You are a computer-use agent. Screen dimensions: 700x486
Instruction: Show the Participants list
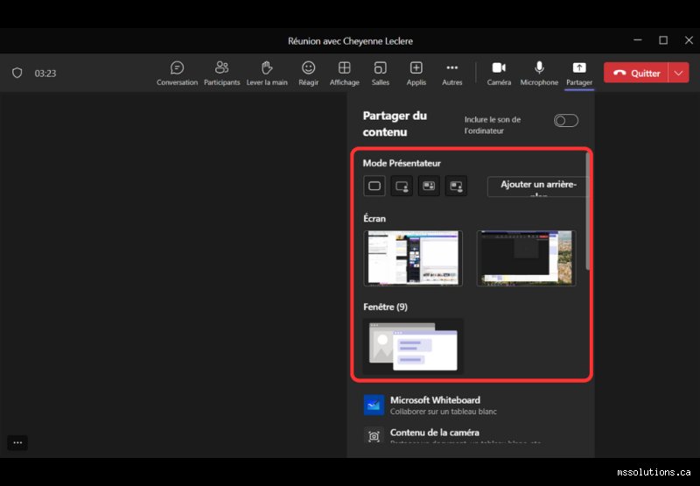pos(222,74)
